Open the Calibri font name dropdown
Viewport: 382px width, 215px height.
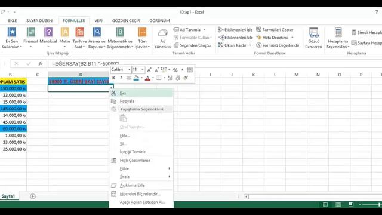[129, 70]
